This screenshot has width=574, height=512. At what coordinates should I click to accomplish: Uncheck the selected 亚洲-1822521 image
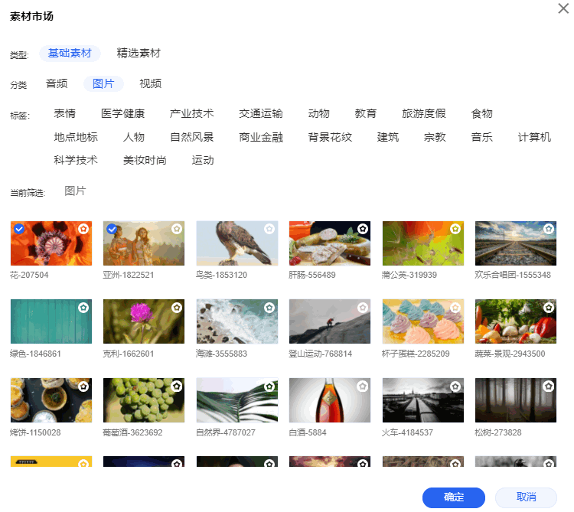112,229
